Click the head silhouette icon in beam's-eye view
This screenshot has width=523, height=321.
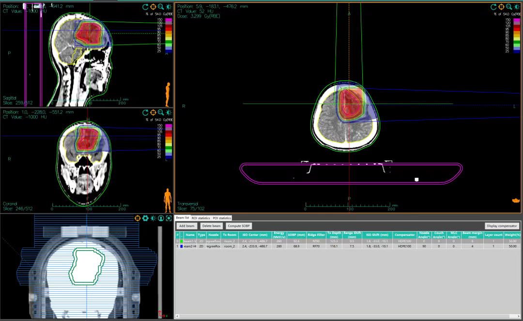(161, 219)
